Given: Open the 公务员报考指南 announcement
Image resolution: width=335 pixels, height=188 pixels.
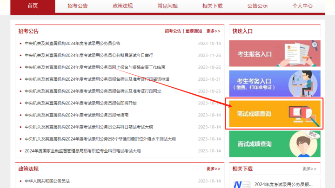Looking at the screenshot, I should coord(76,115).
